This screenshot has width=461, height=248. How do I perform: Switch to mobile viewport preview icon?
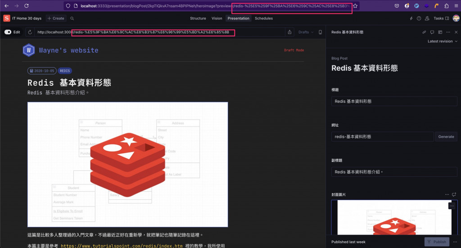(320, 32)
